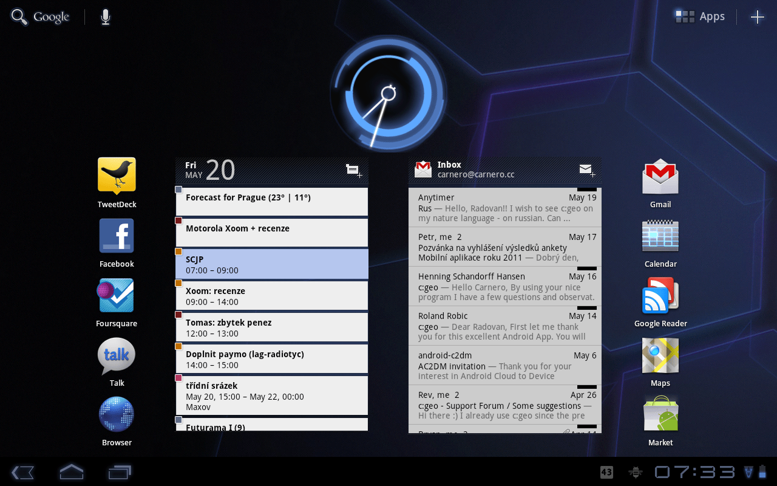Tap the Google search text label
The width and height of the screenshot is (777, 486).
tap(52, 18)
